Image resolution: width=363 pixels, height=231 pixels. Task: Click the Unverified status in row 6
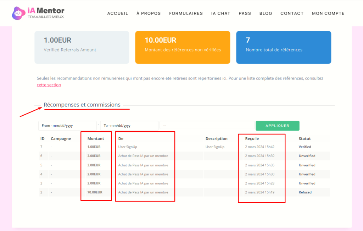307,156
